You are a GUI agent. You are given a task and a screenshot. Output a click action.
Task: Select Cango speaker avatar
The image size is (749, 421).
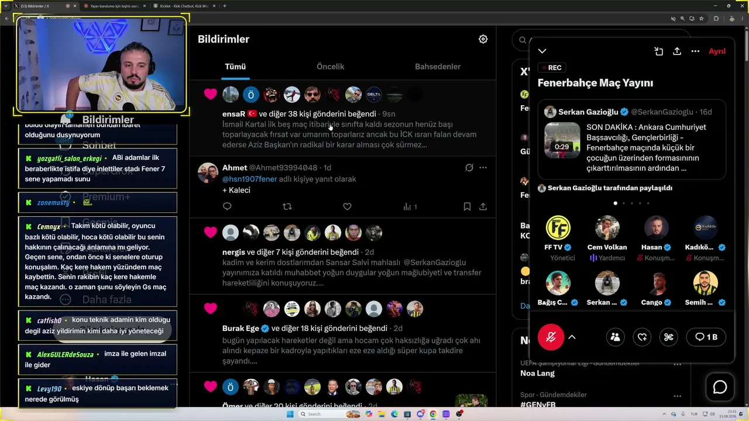coord(656,283)
